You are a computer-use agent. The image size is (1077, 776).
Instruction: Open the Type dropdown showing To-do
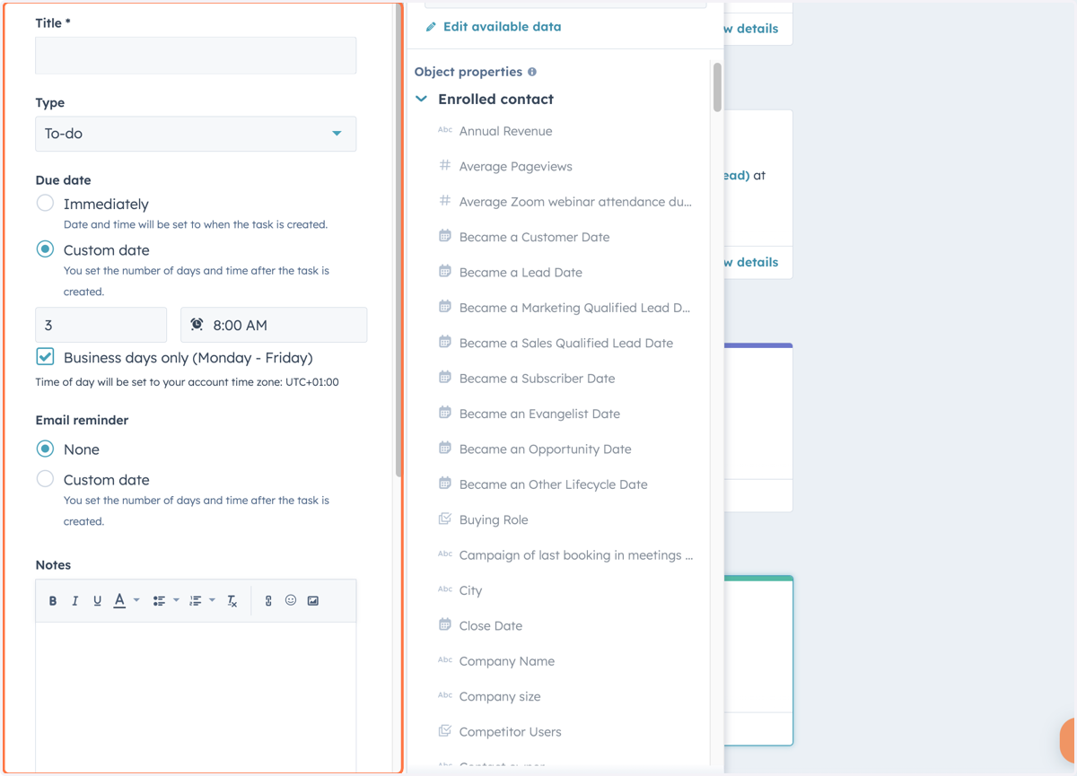point(196,134)
